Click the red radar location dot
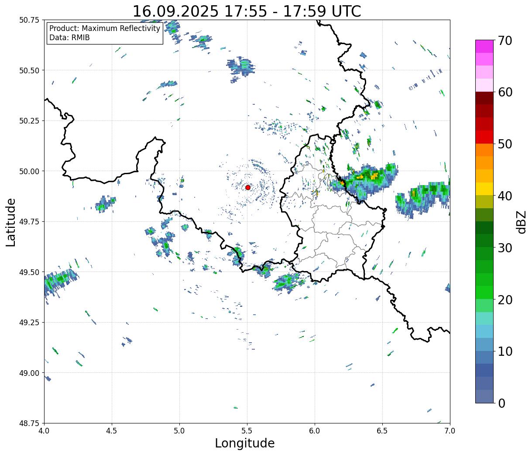This screenshot has width=532, height=454. coord(248,187)
